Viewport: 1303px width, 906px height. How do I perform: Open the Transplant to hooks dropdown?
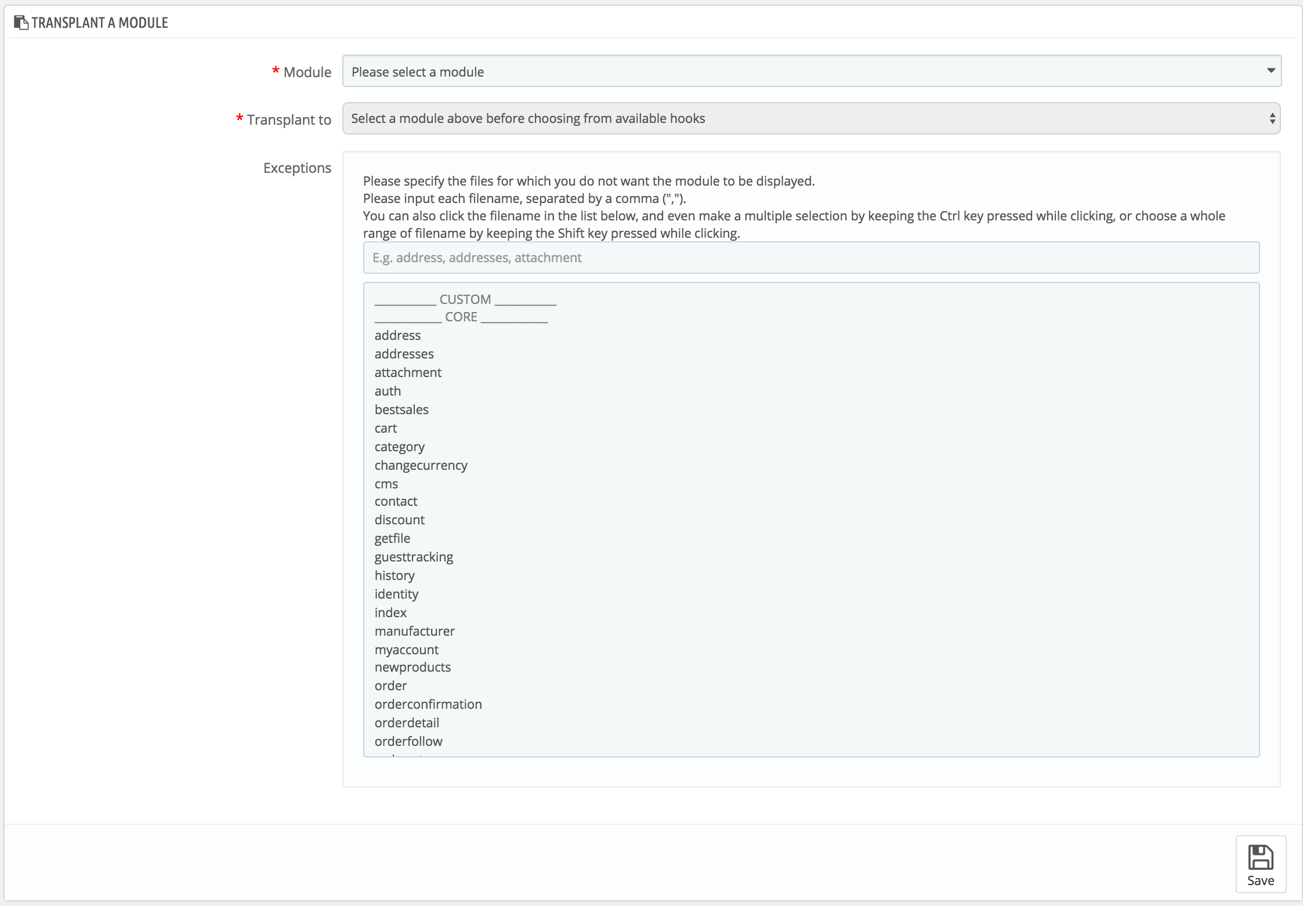pyautogui.click(x=810, y=119)
